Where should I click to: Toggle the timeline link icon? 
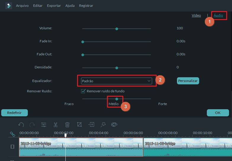pyautogui.click(x=12, y=134)
